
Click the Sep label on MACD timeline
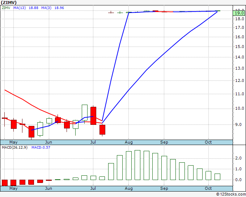(164, 188)
